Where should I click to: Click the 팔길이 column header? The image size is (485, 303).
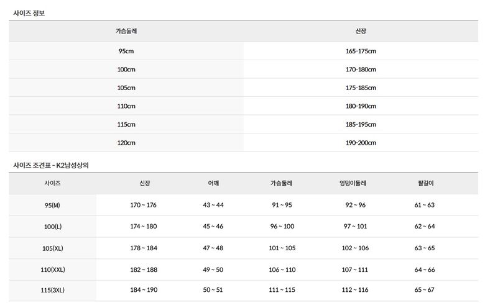[x=425, y=183]
